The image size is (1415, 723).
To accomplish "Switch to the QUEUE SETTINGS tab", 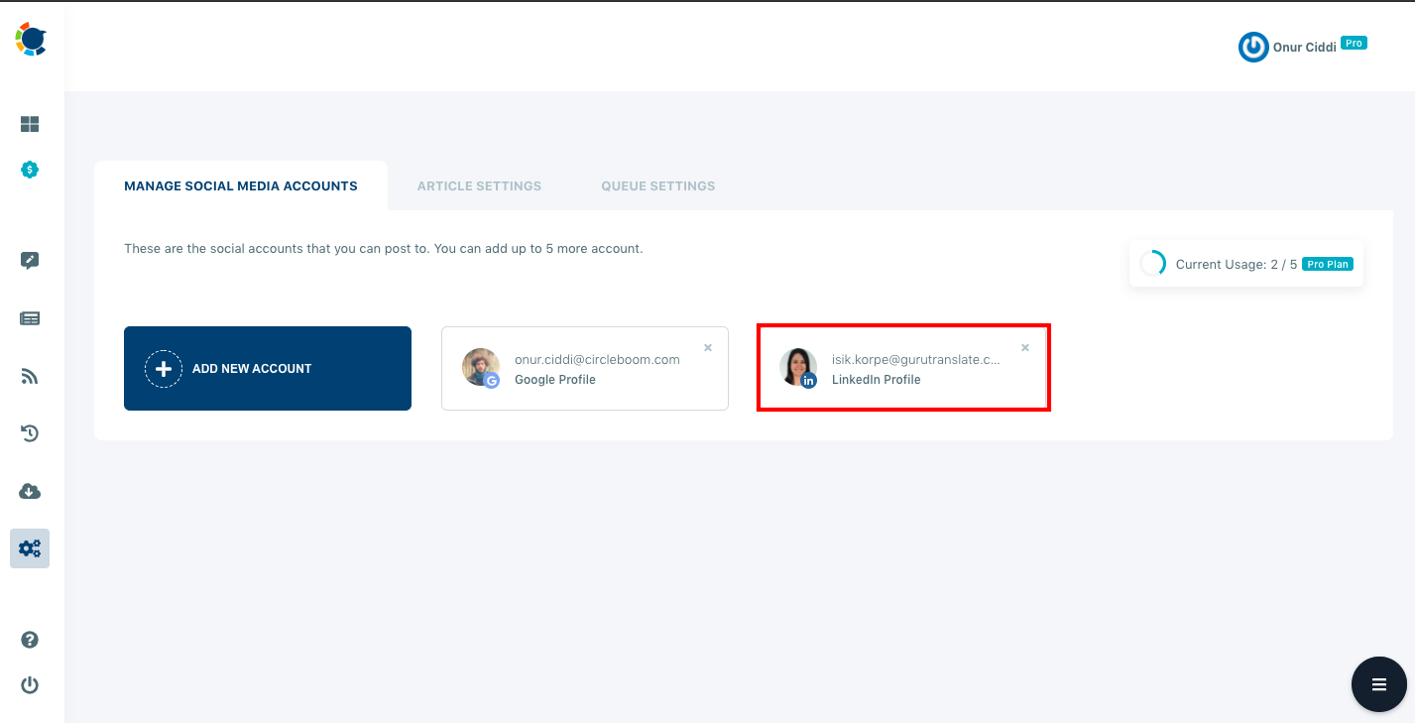I will pyautogui.click(x=657, y=185).
